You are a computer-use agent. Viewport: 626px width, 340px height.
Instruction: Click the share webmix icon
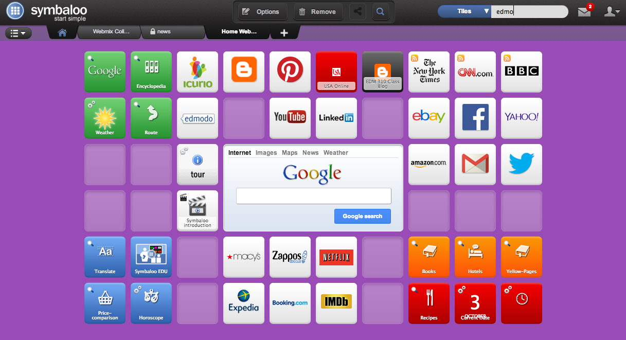357,11
